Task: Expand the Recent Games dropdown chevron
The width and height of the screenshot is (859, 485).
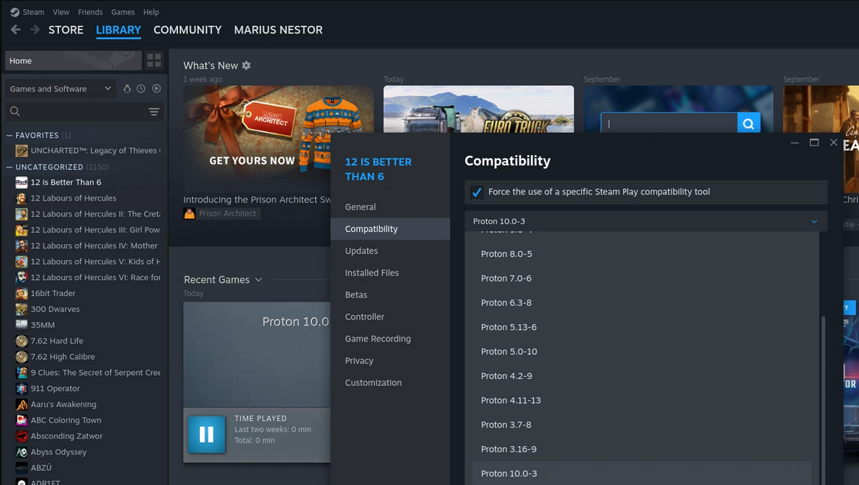Action: (259, 280)
